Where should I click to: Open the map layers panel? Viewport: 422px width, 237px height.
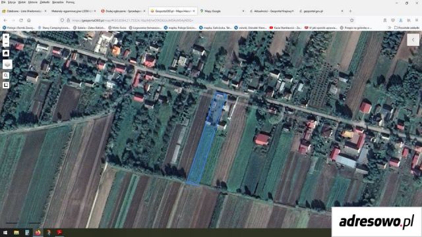click(x=7, y=65)
